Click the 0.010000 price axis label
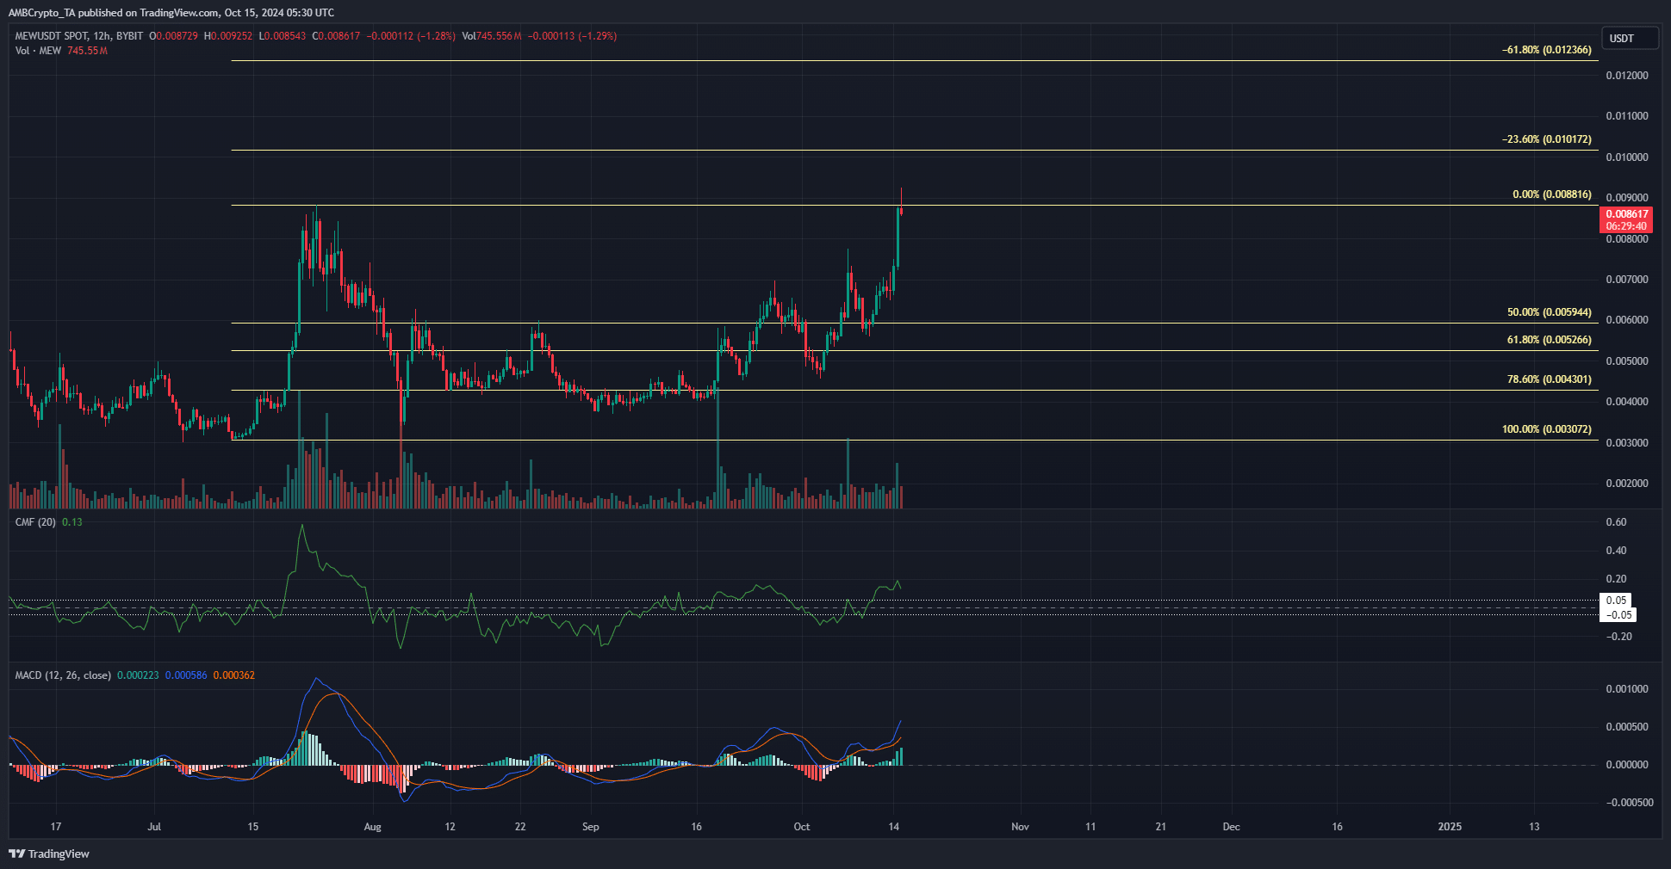The image size is (1671, 869). 1627,157
